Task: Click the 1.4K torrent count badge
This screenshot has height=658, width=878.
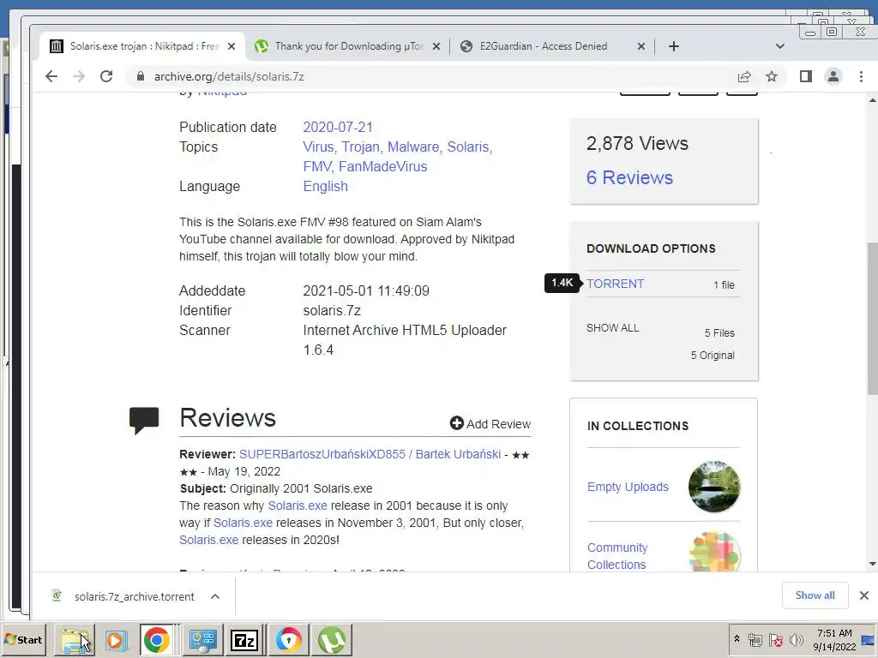Action: click(x=562, y=283)
